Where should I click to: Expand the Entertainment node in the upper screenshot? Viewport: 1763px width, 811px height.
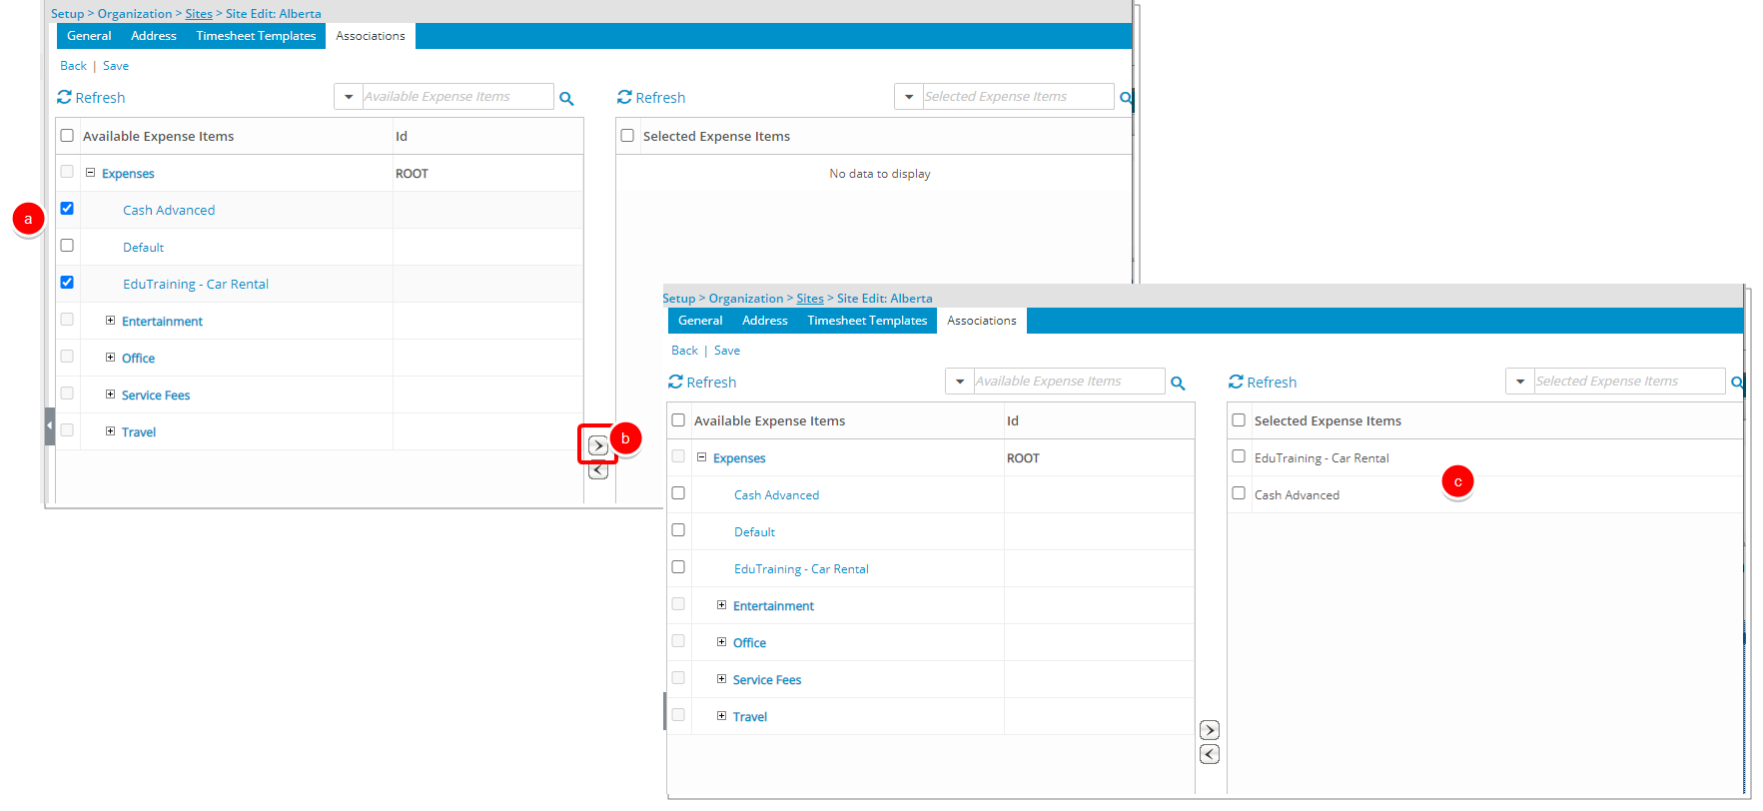click(x=110, y=321)
